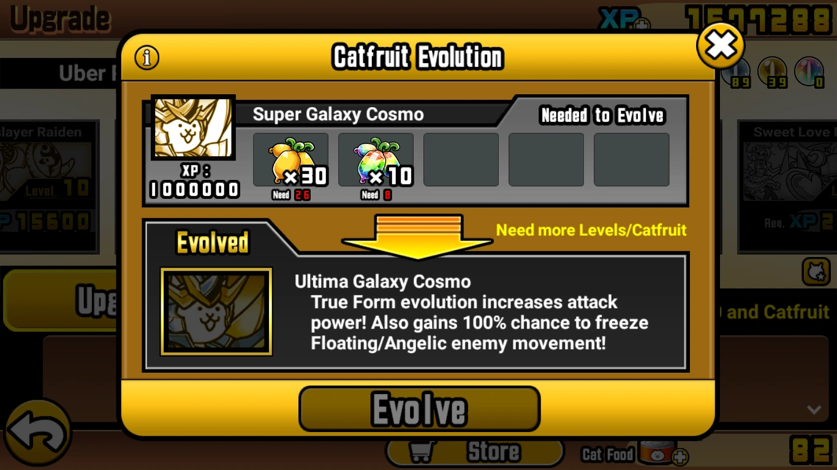Expand the panel with down chevron

pyautogui.click(x=814, y=409)
